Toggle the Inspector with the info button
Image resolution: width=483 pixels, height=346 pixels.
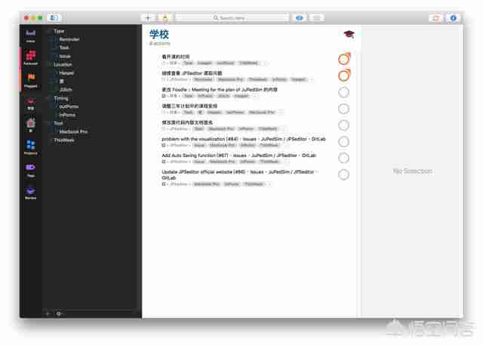(453, 18)
